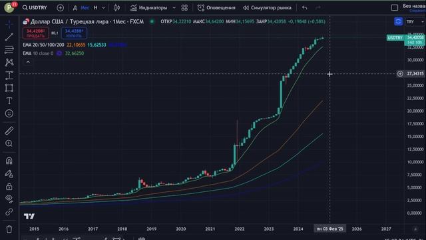The height and width of the screenshot is (240, 426).
Task: Click the red Продать sell button
Action: point(35,33)
